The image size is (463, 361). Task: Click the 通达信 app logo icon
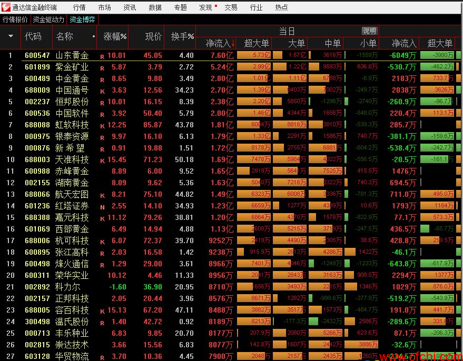(x=5, y=7)
